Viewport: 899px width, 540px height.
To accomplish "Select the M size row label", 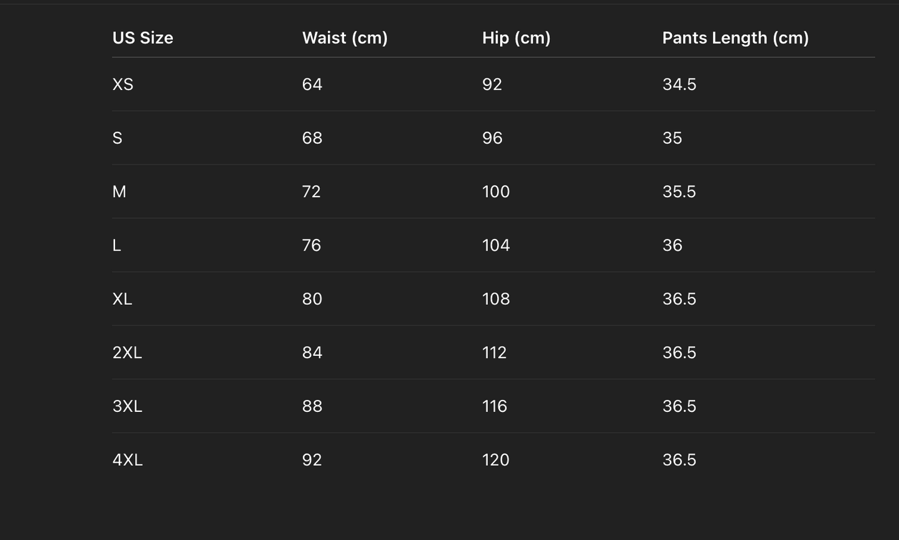I will 119,192.
